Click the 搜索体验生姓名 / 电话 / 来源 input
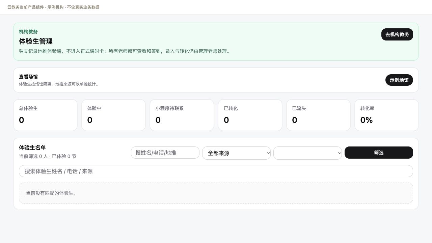 click(216, 171)
